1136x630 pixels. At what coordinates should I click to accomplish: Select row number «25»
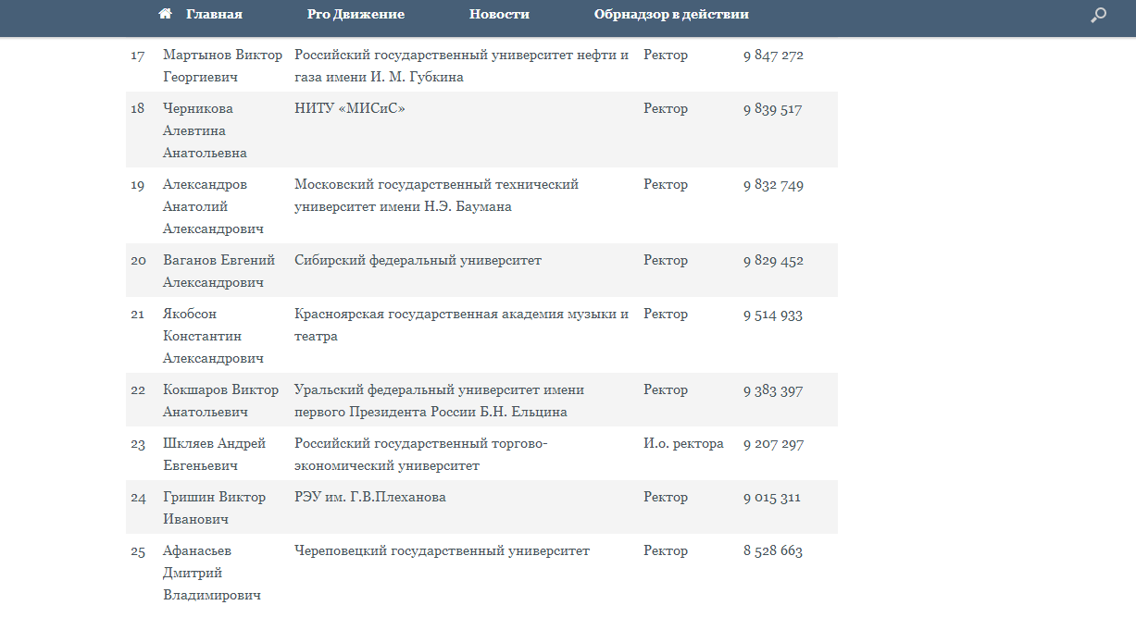click(138, 551)
